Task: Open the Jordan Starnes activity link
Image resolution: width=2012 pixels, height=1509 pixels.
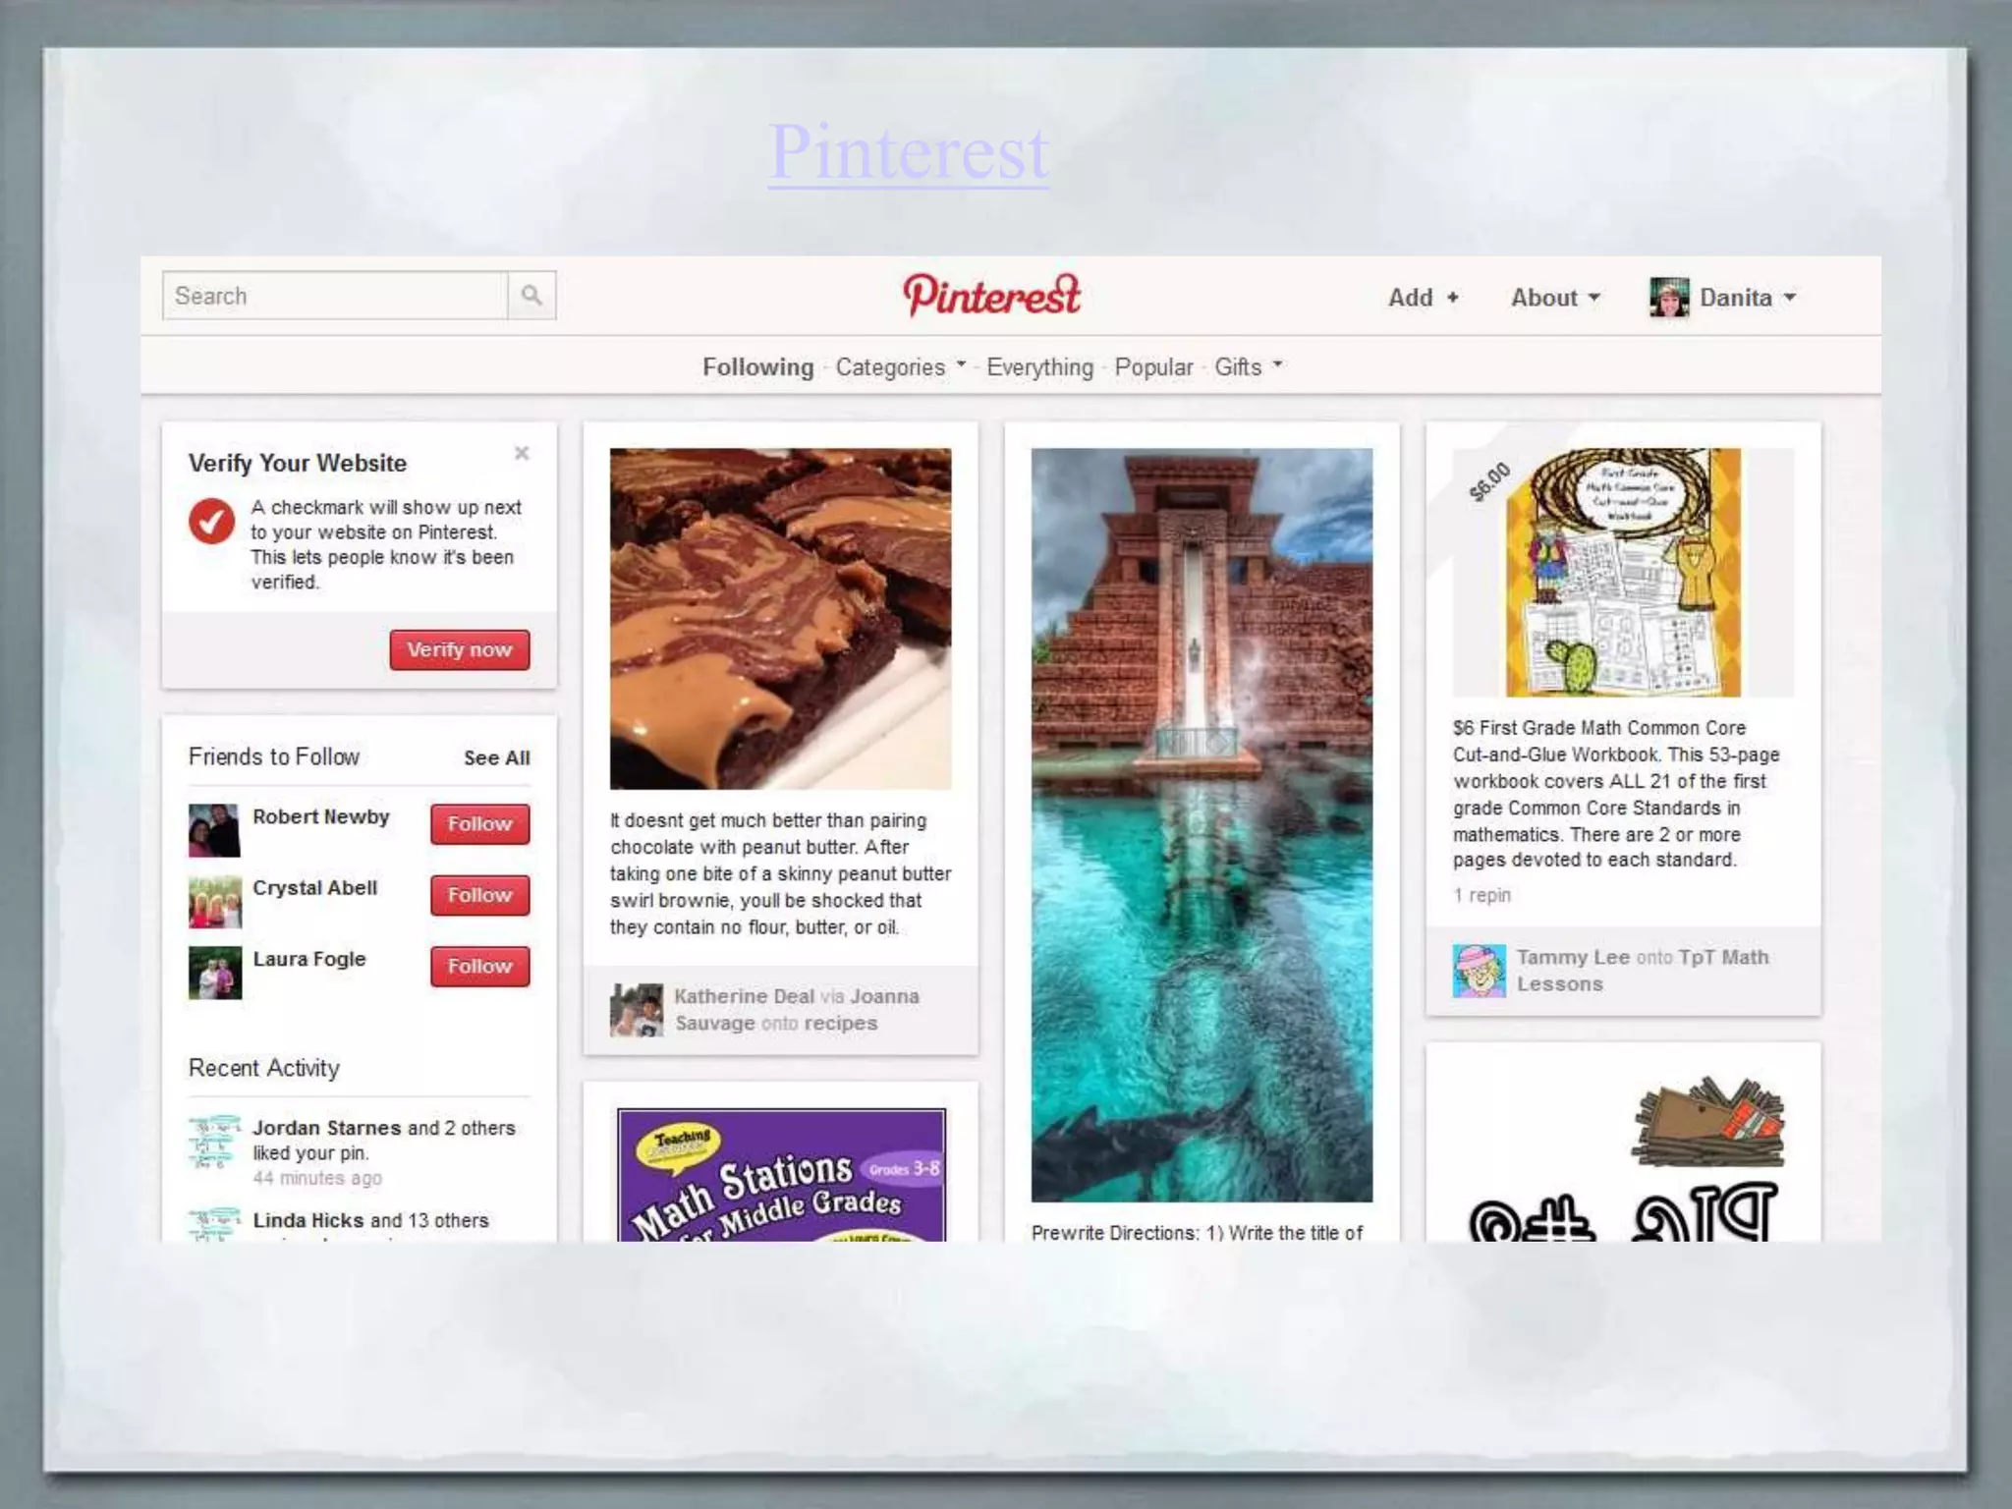Action: tap(327, 1128)
